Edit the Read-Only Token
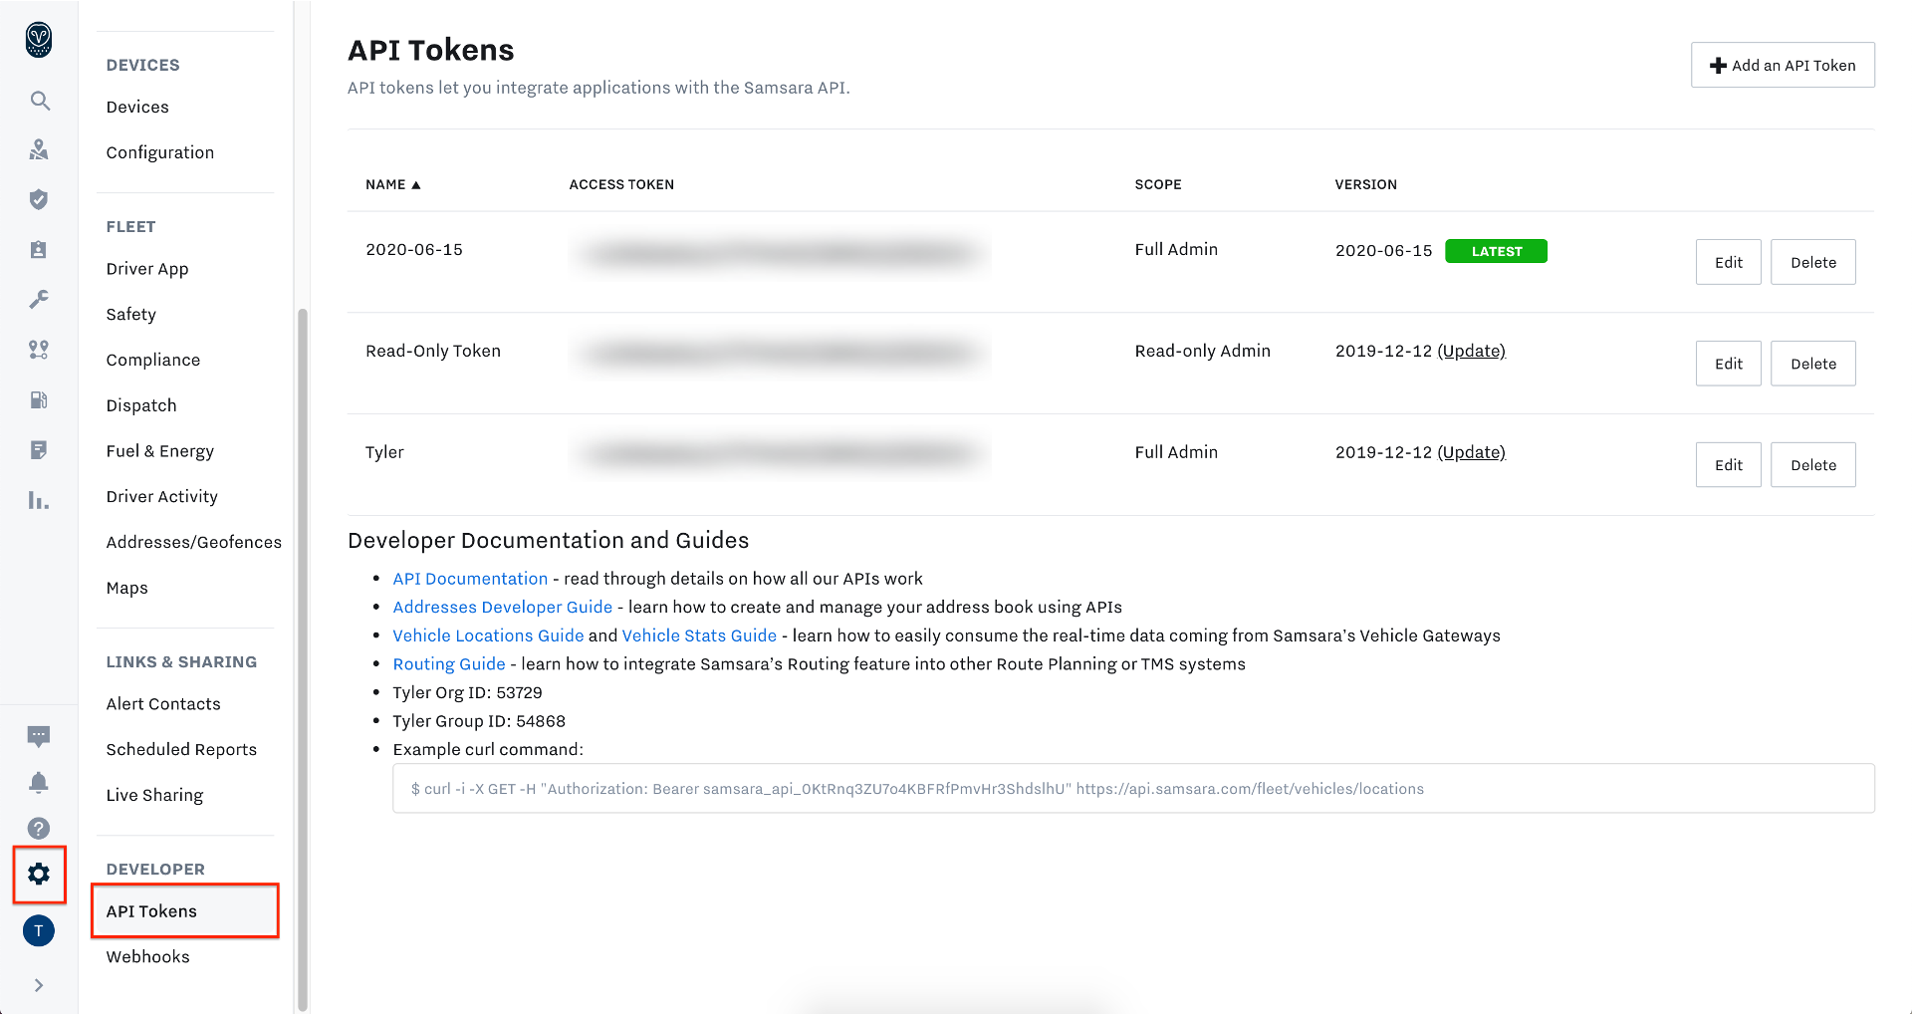The height and width of the screenshot is (1014, 1912). click(x=1729, y=364)
